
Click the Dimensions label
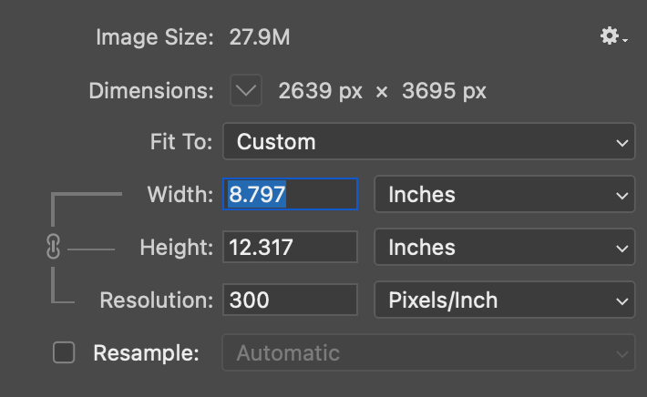[150, 90]
